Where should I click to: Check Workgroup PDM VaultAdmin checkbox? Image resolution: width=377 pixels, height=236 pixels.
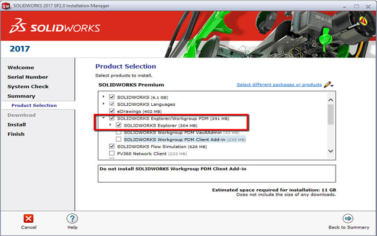119,132
